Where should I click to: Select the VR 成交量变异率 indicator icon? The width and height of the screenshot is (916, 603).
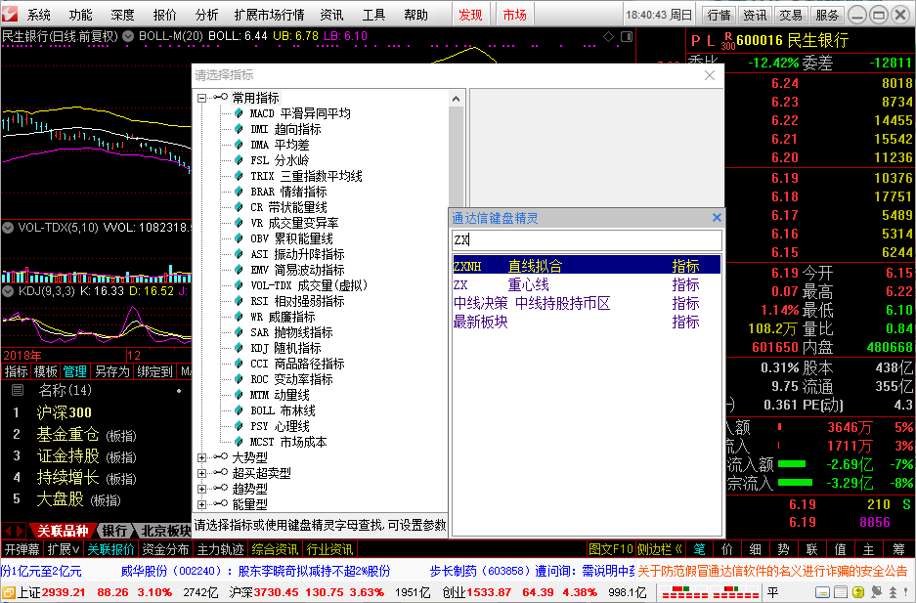click(239, 223)
